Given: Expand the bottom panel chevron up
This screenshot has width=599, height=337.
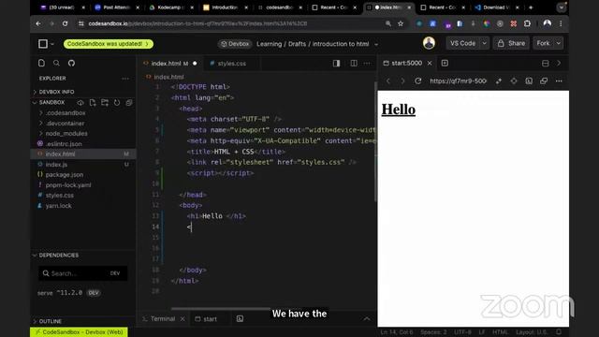Looking at the screenshot, I should tap(367, 318).
